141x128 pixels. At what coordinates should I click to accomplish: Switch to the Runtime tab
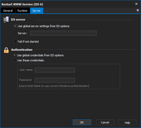point(22,11)
